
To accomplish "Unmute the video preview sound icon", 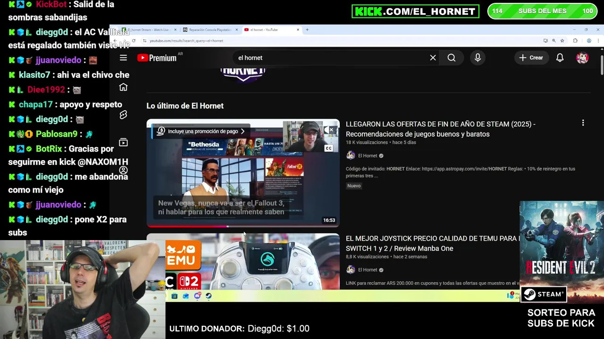I will [328, 129].
